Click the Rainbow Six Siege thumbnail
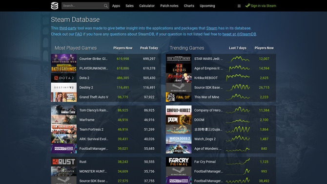Screen dimensions: 327x184 [x=64, y=110]
